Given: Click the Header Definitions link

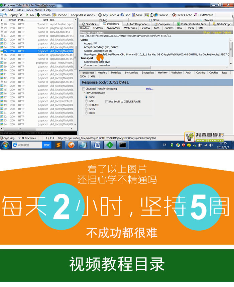Looking at the screenshot, I should [x=222, y=33].
